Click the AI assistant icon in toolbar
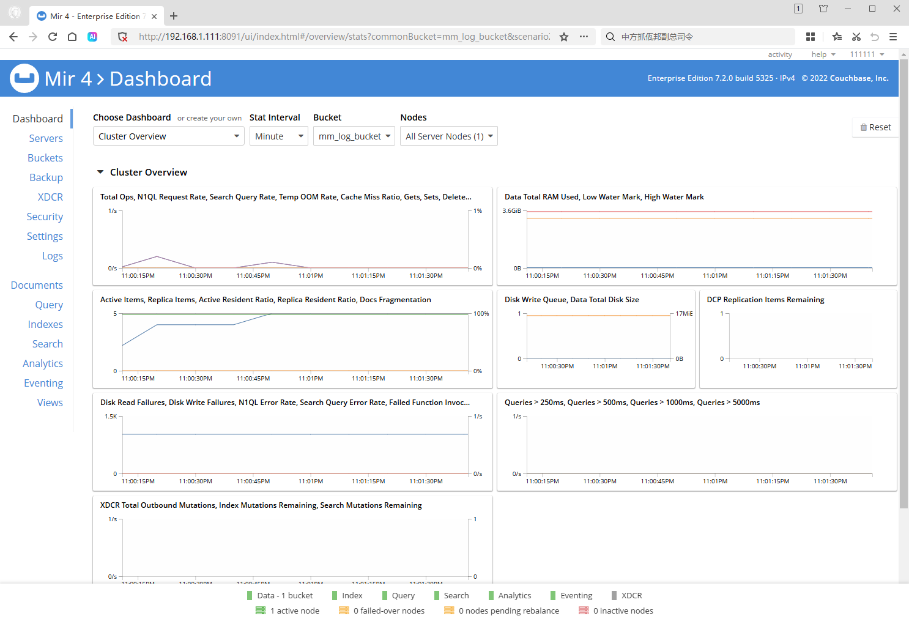Image resolution: width=909 pixels, height=624 pixels. click(x=92, y=37)
